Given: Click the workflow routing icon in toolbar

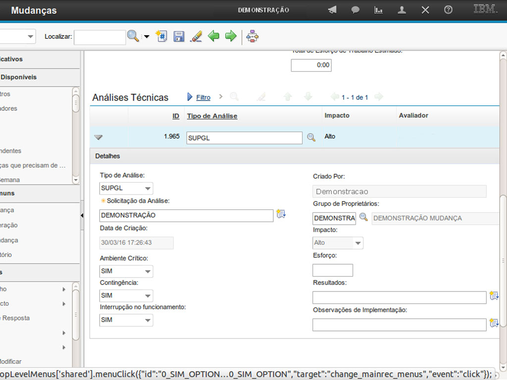Looking at the screenshot, I should tap(253, 36).
